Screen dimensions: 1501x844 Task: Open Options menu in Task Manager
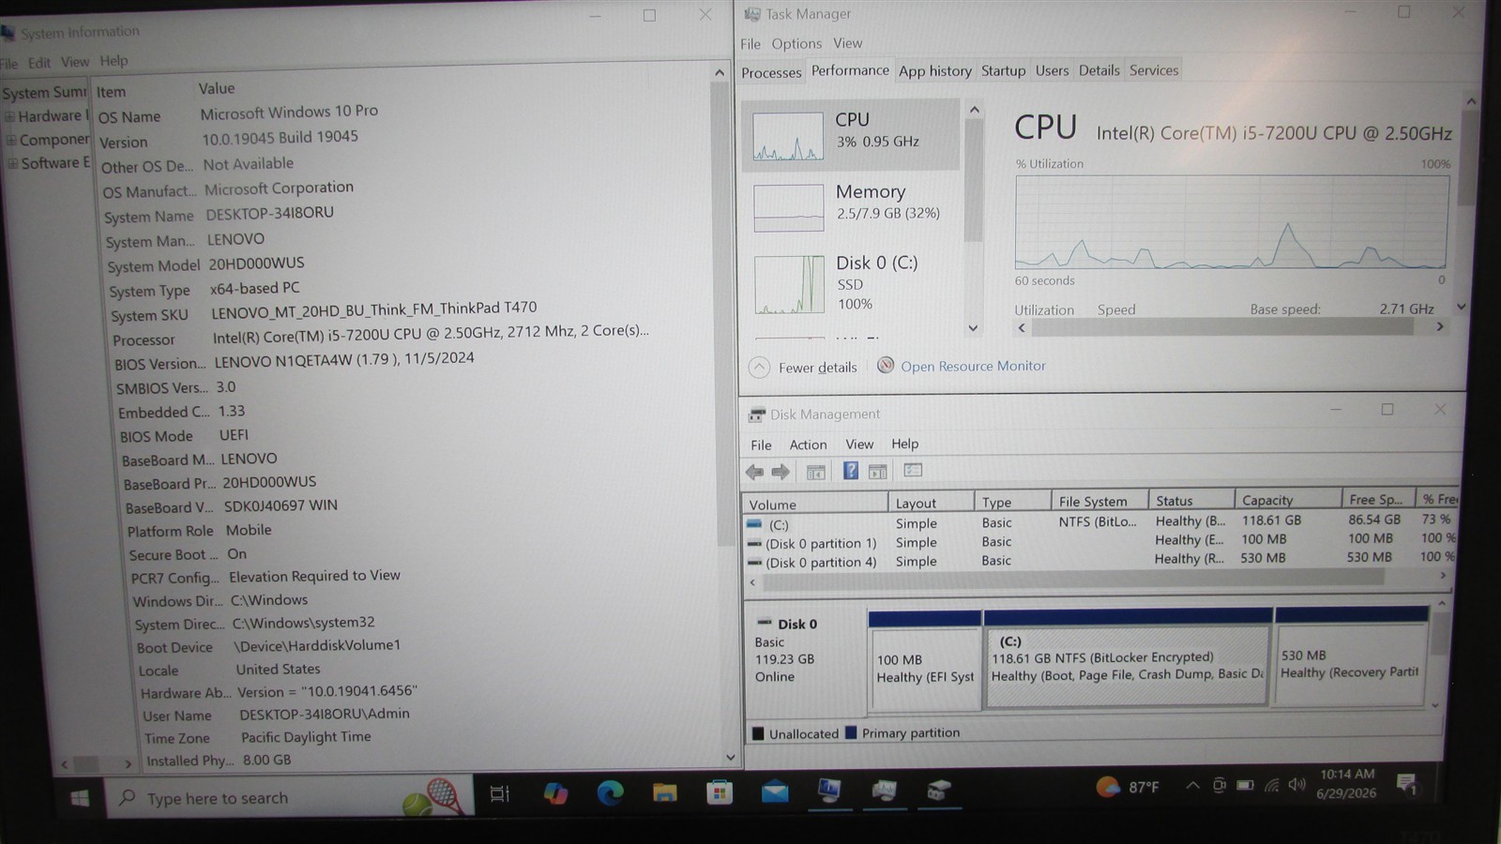[x=796, y=44]
